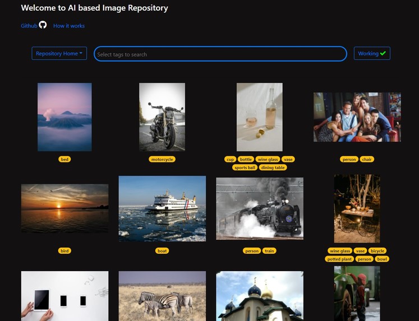
Task: Select the person tag under friends photo
Action: click(349, 159)
